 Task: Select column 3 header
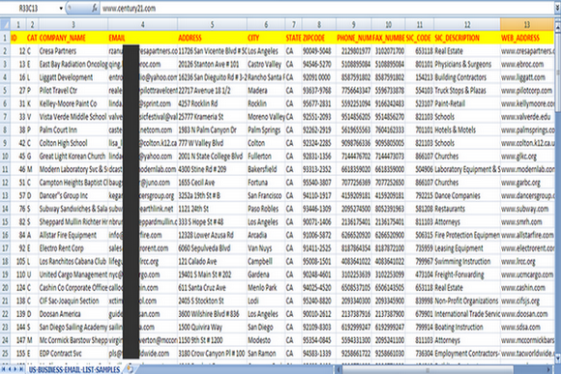pos(73,24)
